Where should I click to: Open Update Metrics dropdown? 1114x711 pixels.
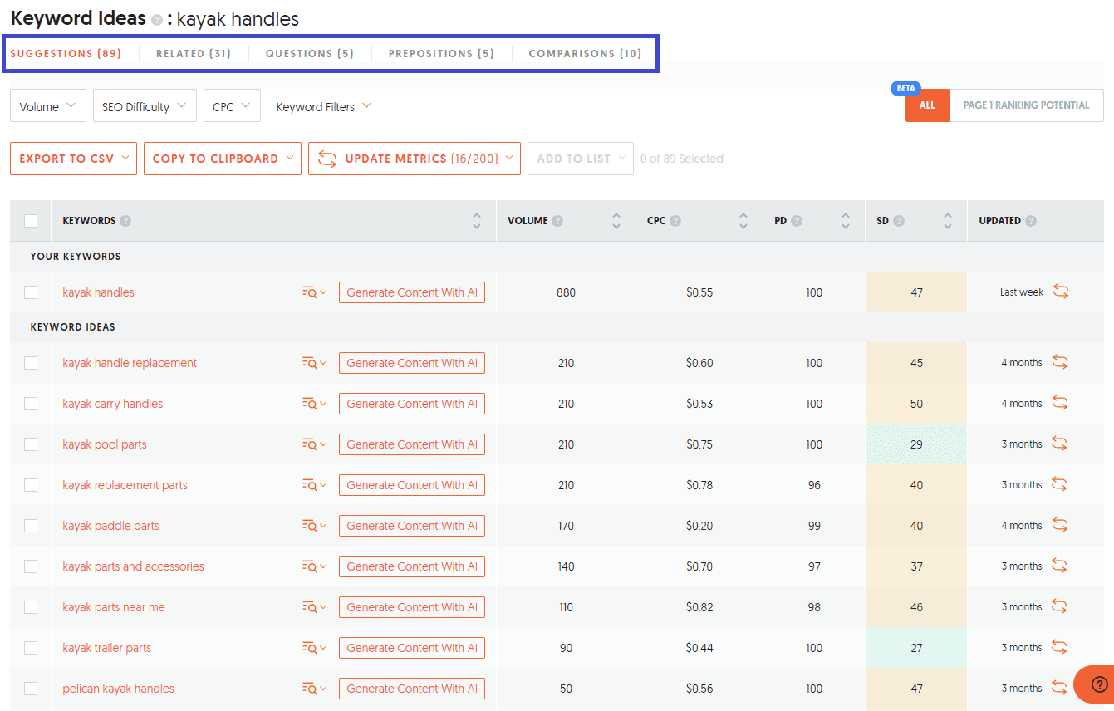click(415, 159)
